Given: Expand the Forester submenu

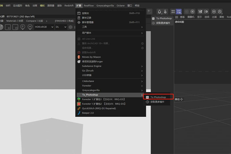Looking at the screenshot, I should (111, 86).
